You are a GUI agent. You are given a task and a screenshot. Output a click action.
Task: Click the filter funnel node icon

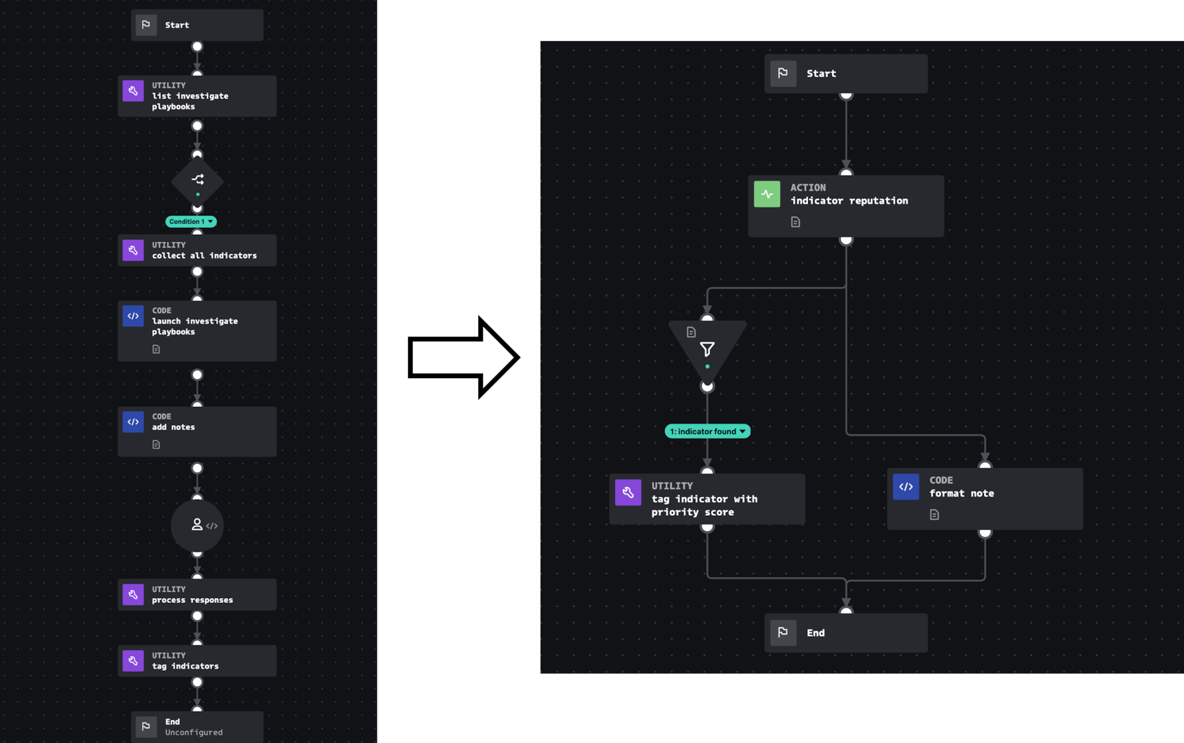point(707,349)
